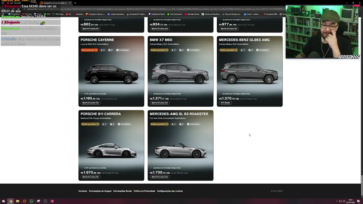Image resolution: width=363 pixels, height=204 pixels.
Task: Open info icon beside Porsche Cayenne Marca premium
Action: point(96,50)
